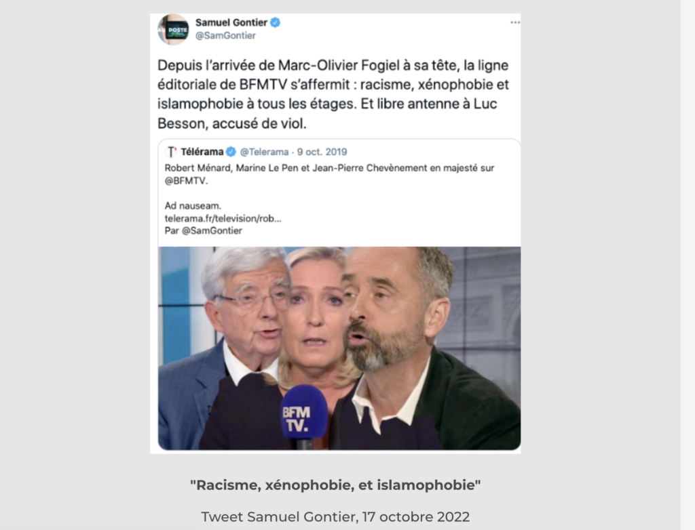Click the Télérama account name
Image resolution: width=695 pixels, height=530 pixels.
[x=202, y=152]
